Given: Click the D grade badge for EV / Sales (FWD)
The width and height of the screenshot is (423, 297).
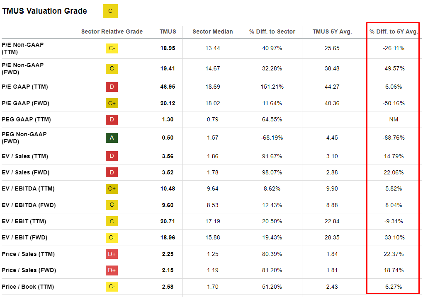Looking at the screenshot, I should (x=112, y=172).
